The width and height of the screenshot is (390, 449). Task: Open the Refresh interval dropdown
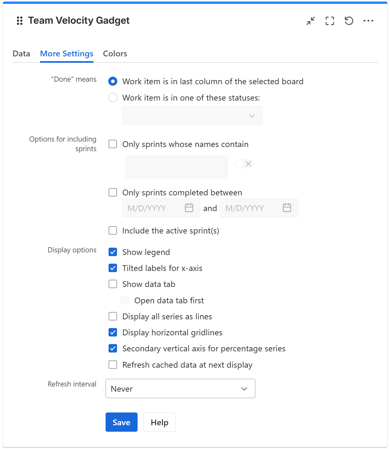(x=180, y=388)
